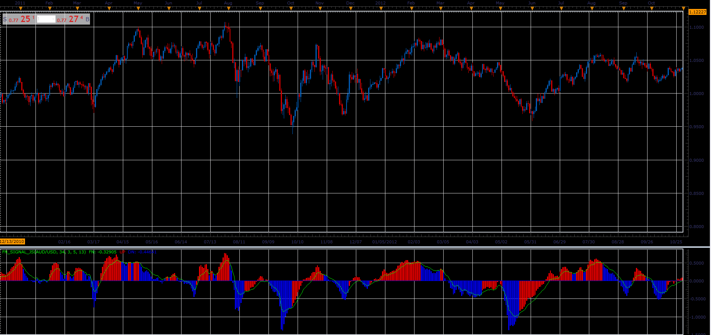
Task: Click the Buy button showing 0.77 27
Action: coord(73,19)
